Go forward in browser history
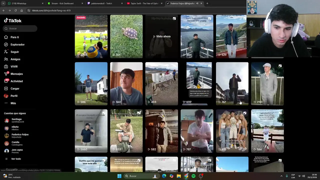 point(9,10)
